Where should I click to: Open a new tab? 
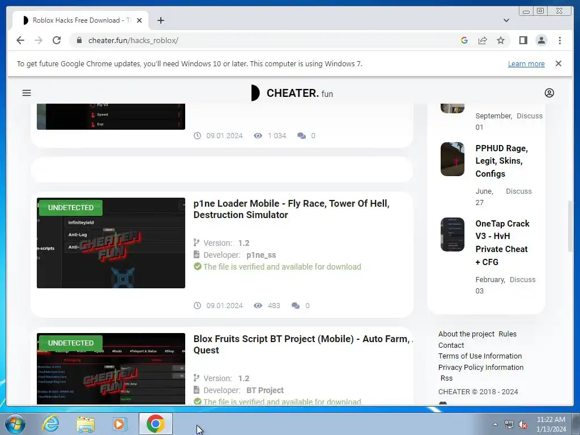click(160, 20)
